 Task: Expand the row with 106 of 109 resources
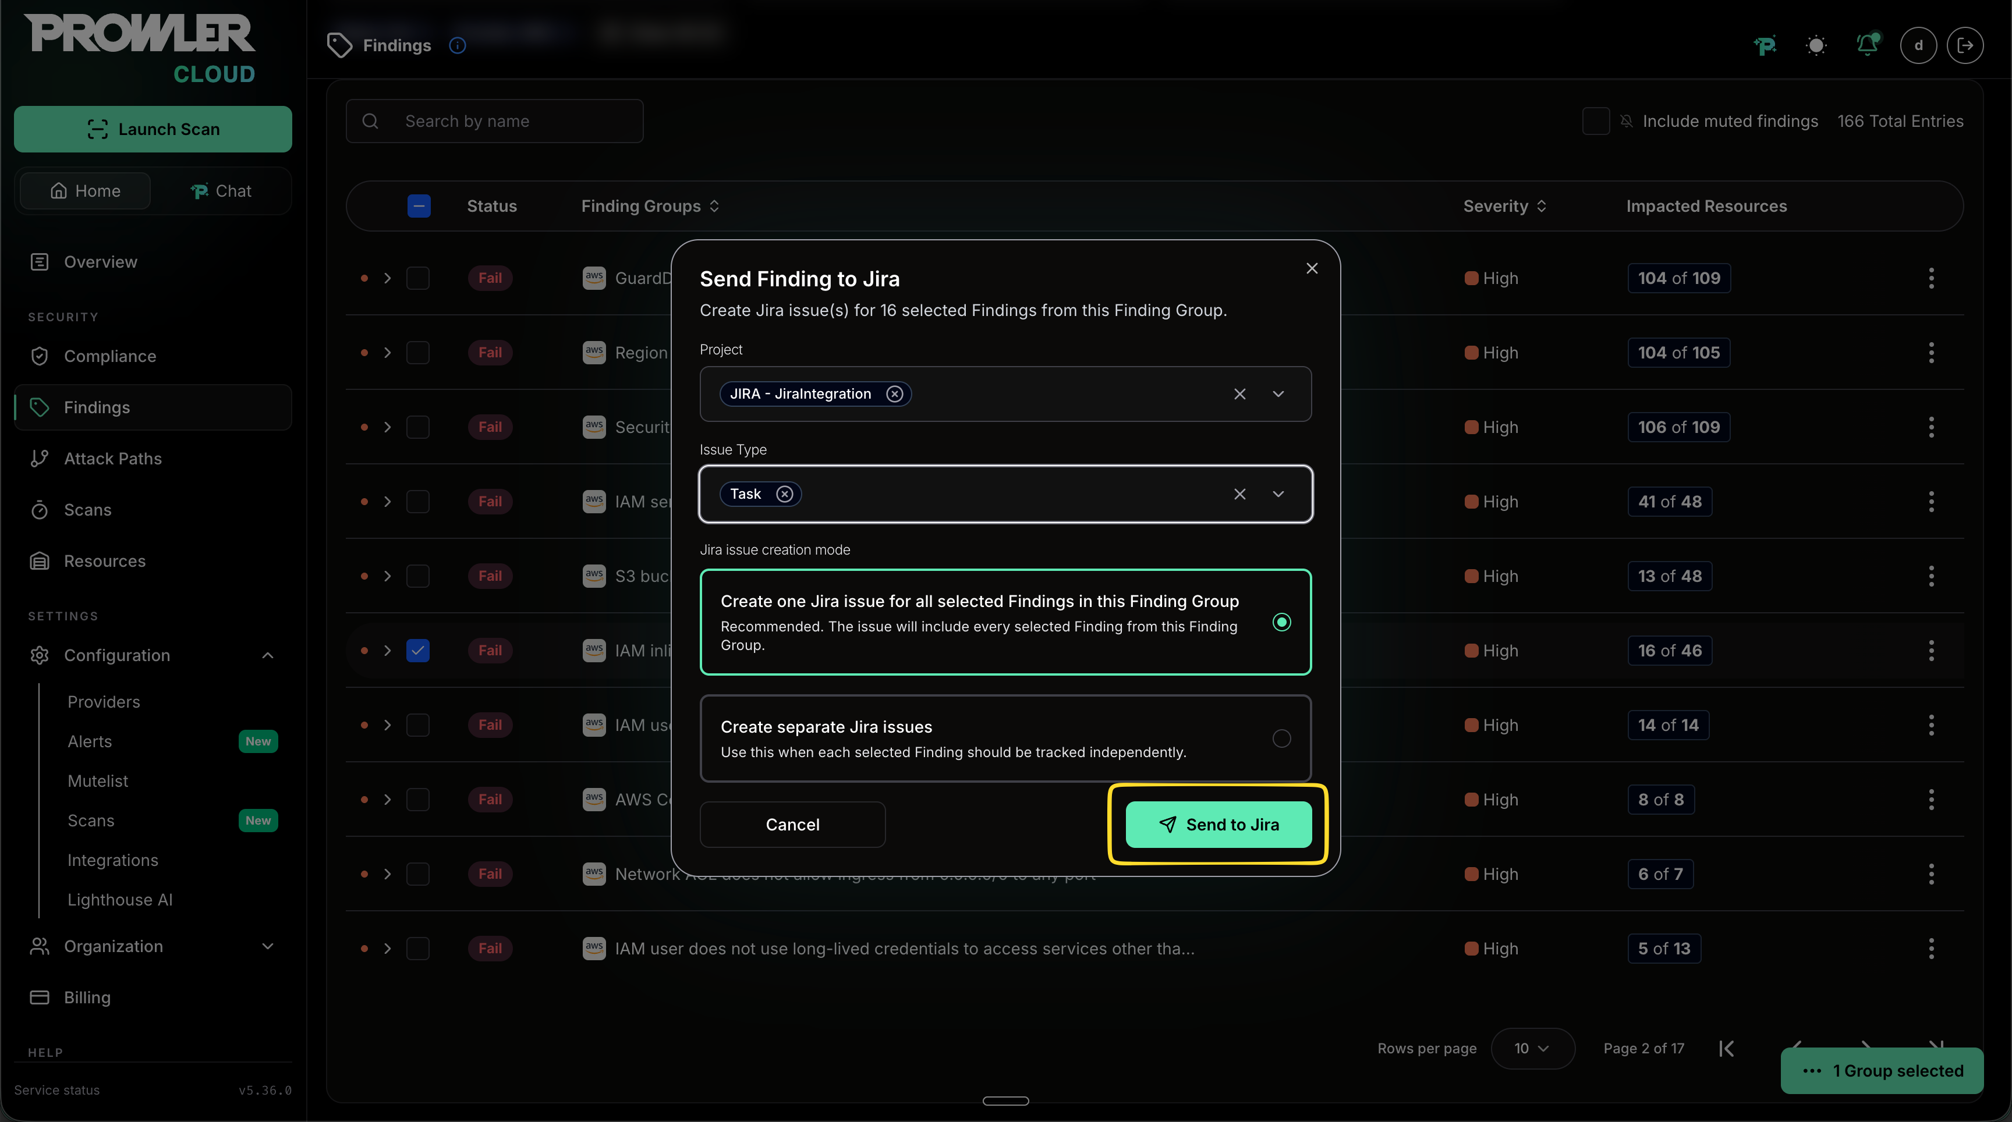(x=387, y=428)
